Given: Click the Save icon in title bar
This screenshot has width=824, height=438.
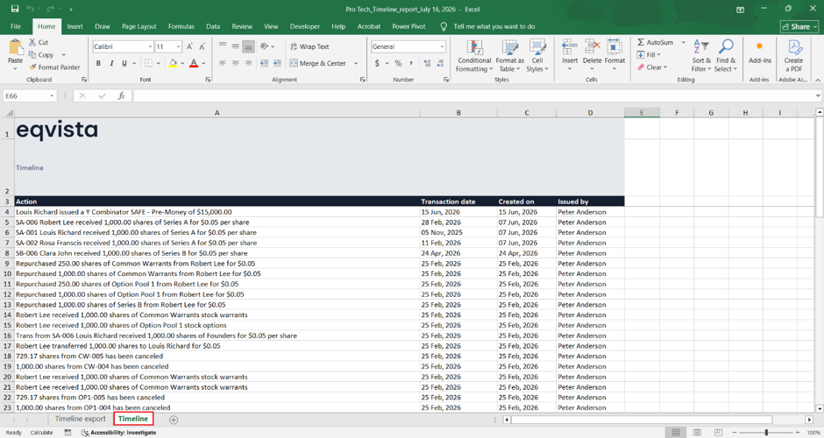Looking at the screenshot, I should [15, 9].
